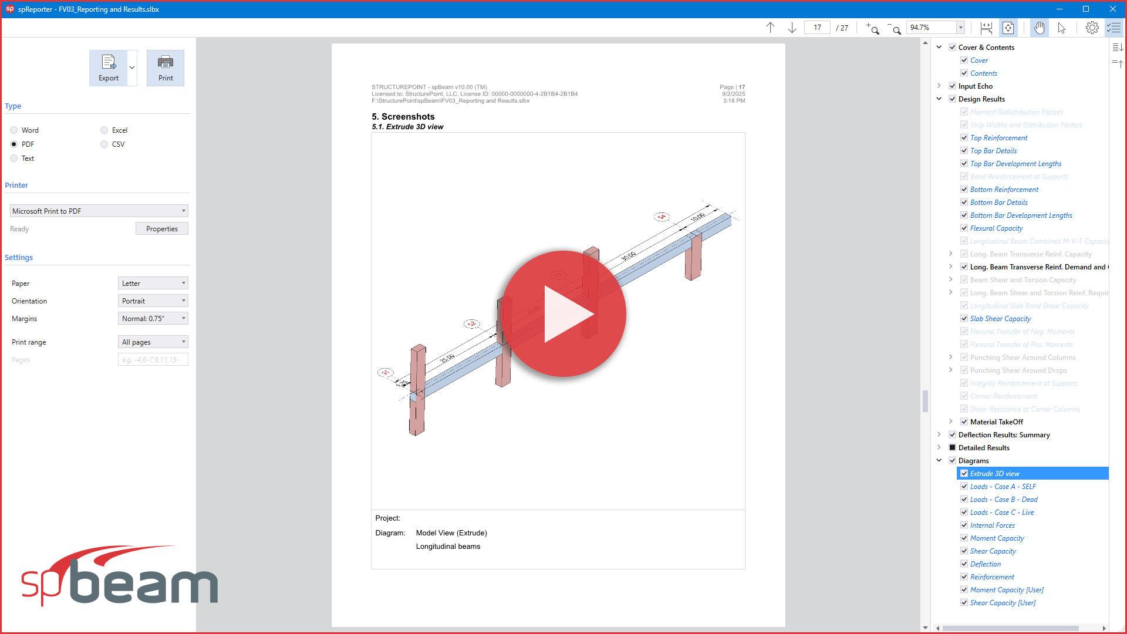The height and width of the screenshot is (634, 1127).
Task: Open the Microsoft Print to PDF printer dropdown
Action: 99,211
